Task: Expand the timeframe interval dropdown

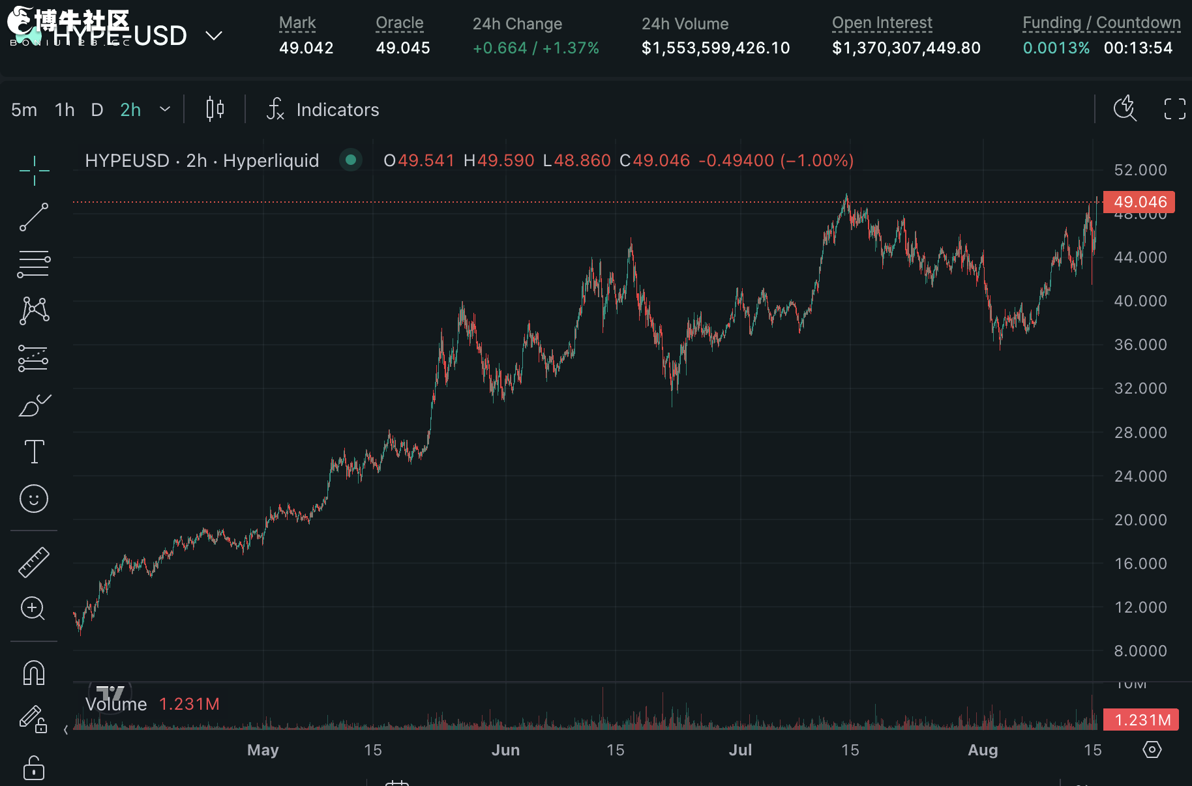Action: 165,109
